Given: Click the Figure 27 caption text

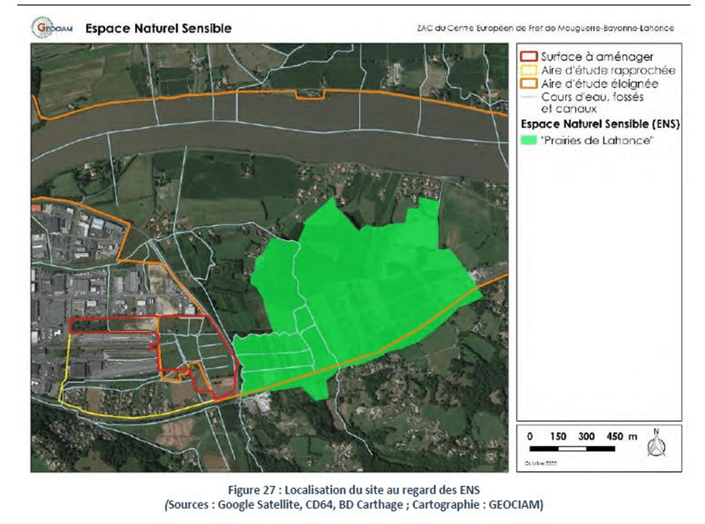Looking at the screenshot, I should click(352, 490).
